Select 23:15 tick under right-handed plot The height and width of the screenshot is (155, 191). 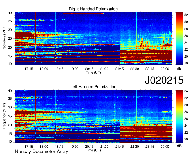pos(150,69)
